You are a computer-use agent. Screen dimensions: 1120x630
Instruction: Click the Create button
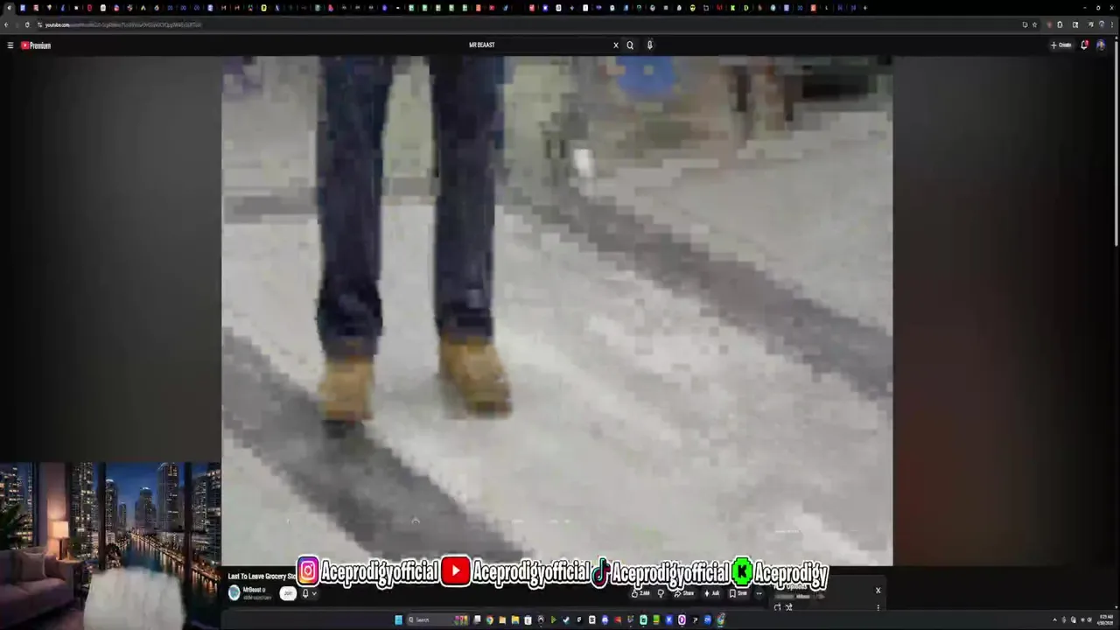click(1060, 45)
